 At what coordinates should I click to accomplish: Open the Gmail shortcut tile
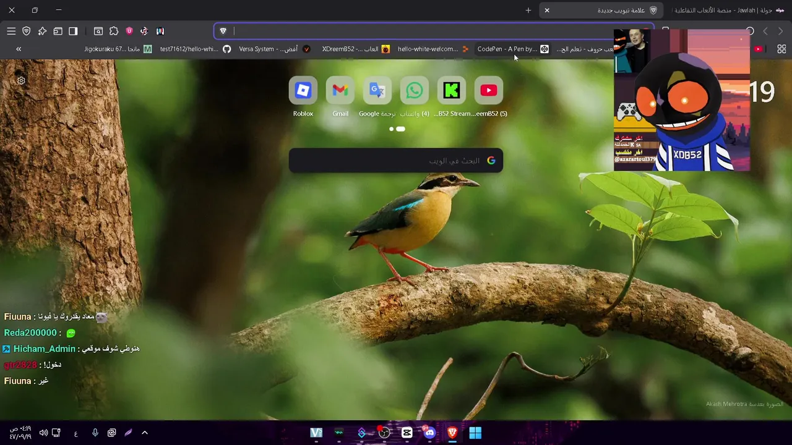(x=340, y=97)
